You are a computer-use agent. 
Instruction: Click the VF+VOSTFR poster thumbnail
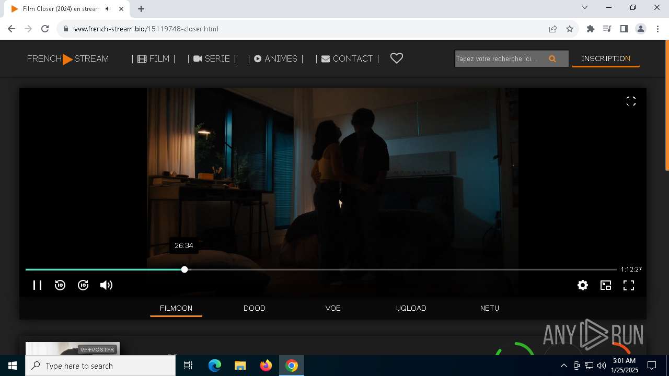coord(73,349)
